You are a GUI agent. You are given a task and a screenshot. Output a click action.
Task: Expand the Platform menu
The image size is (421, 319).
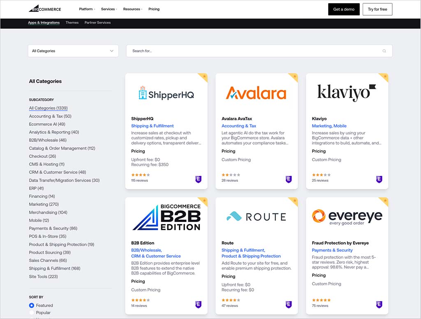coord(87,9)
